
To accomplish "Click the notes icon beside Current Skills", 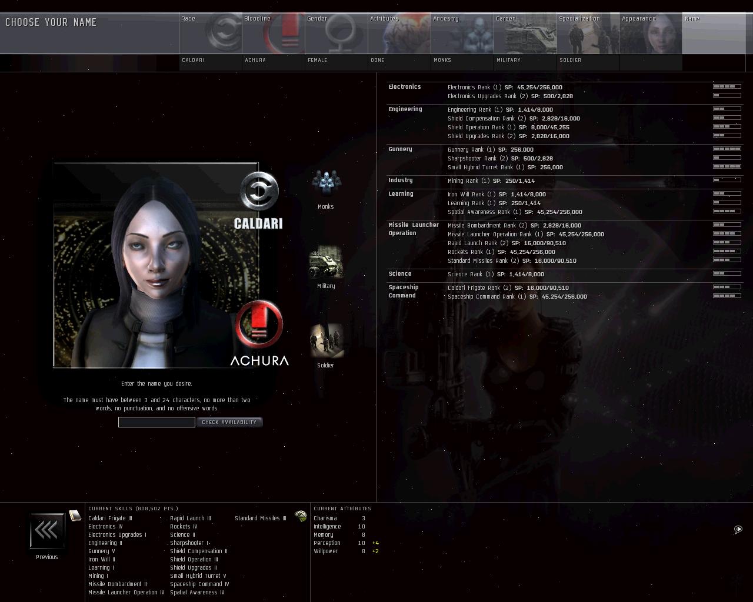I will tap(75, 516).
